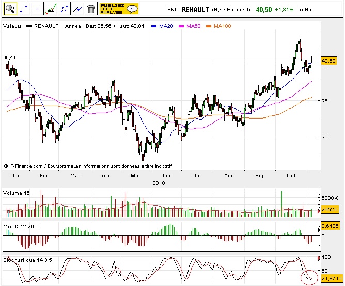345x286 pixels.
Task: Click the red arrow beside stochastic scale
Action: pos(319,258)
